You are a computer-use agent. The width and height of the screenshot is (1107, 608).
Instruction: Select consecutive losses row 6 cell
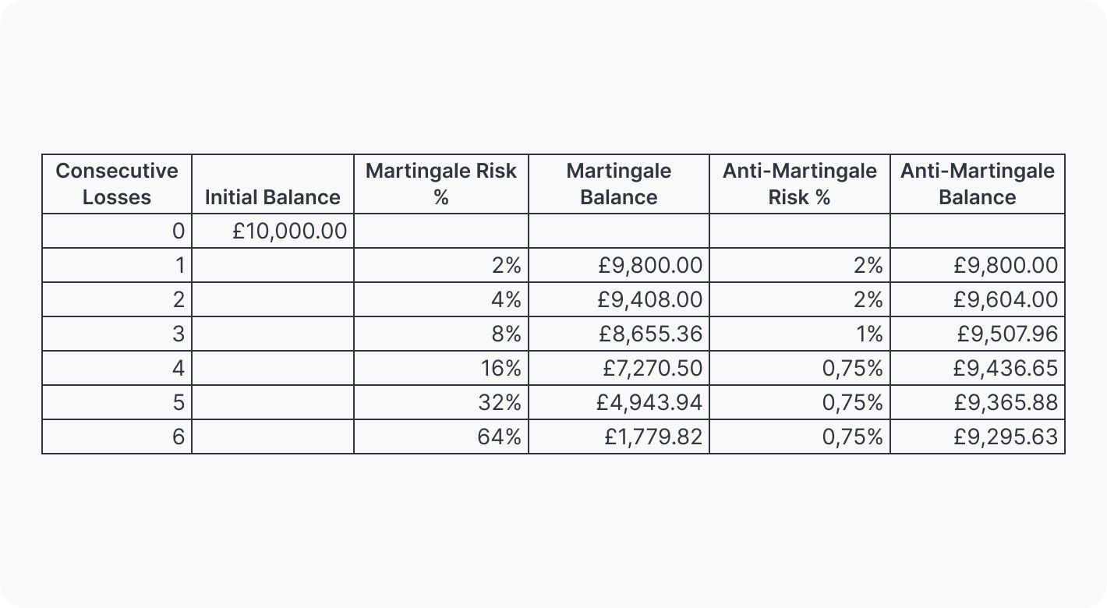179,437
